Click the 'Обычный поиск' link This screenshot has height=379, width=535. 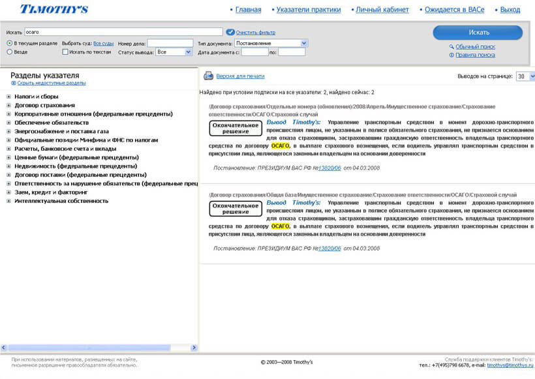475,46
